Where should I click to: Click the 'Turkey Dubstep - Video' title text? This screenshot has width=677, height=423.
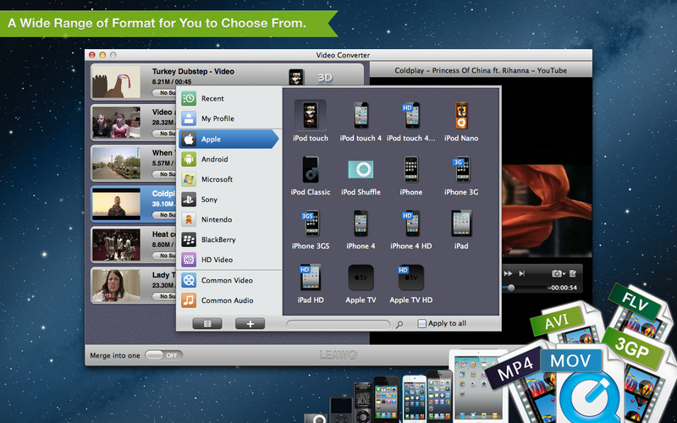[193, 72]
